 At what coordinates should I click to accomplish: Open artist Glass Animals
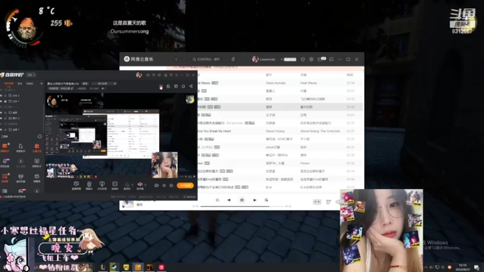coord(275,83)
